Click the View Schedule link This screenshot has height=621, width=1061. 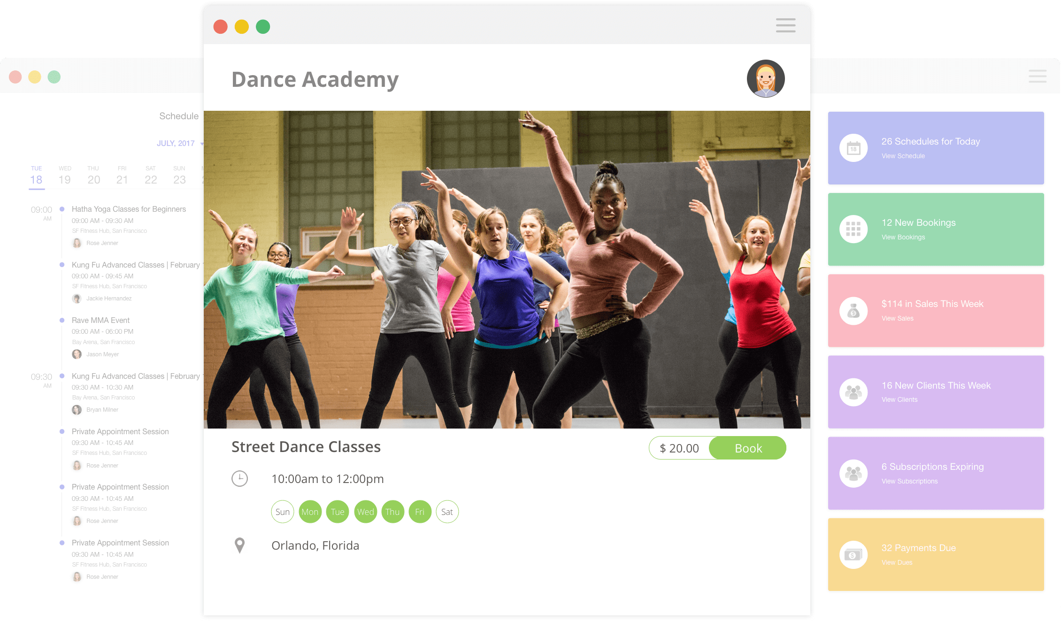[903, 156]
